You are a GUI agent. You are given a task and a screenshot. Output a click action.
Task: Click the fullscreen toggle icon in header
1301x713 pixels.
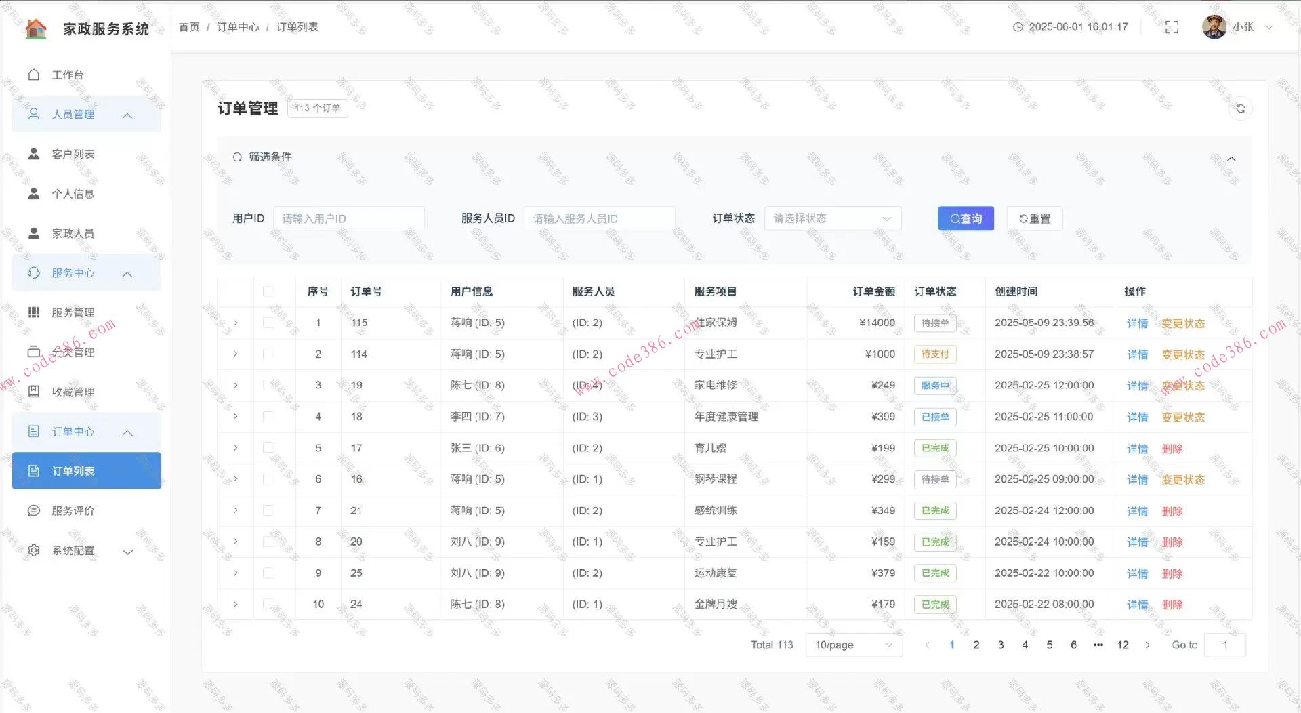click(x=1171, y=27)
